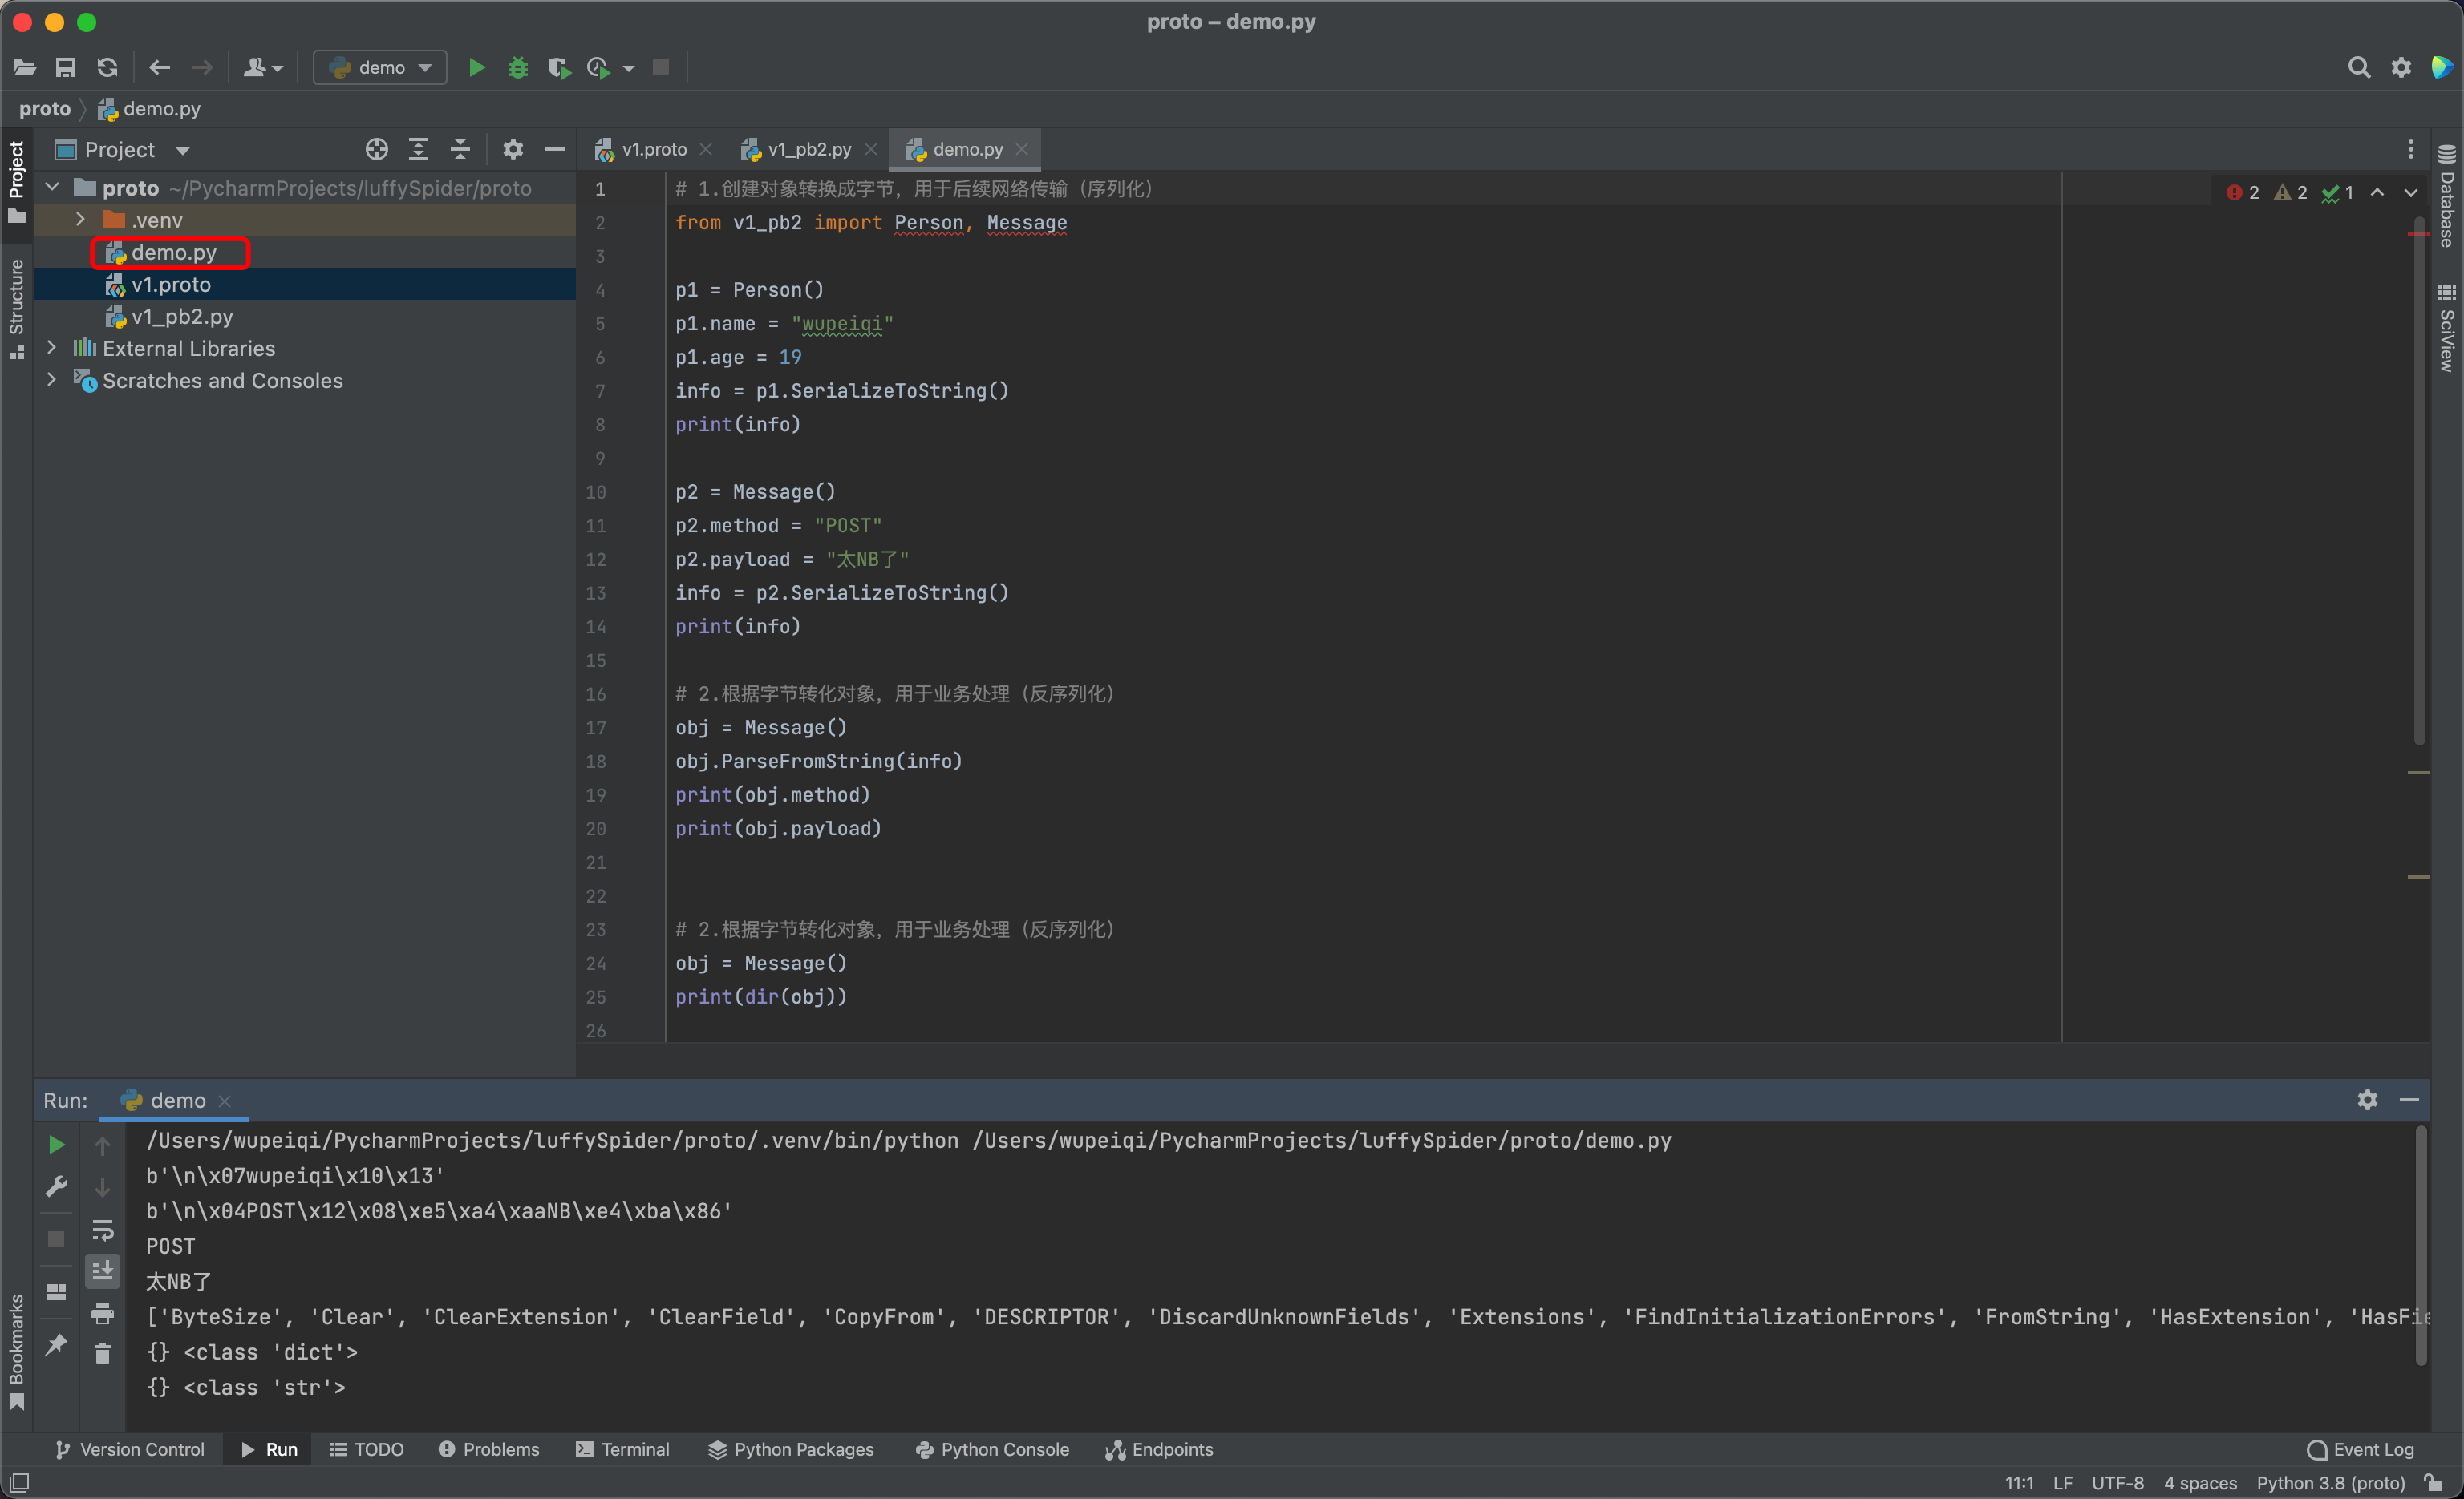Select demo.py file in project tree
Viewport: 2464px width, 1499px height.
176,252
